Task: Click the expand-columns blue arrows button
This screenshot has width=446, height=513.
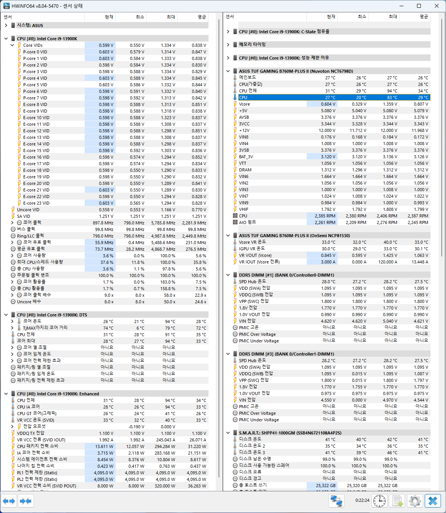Action: coord(9,501)
